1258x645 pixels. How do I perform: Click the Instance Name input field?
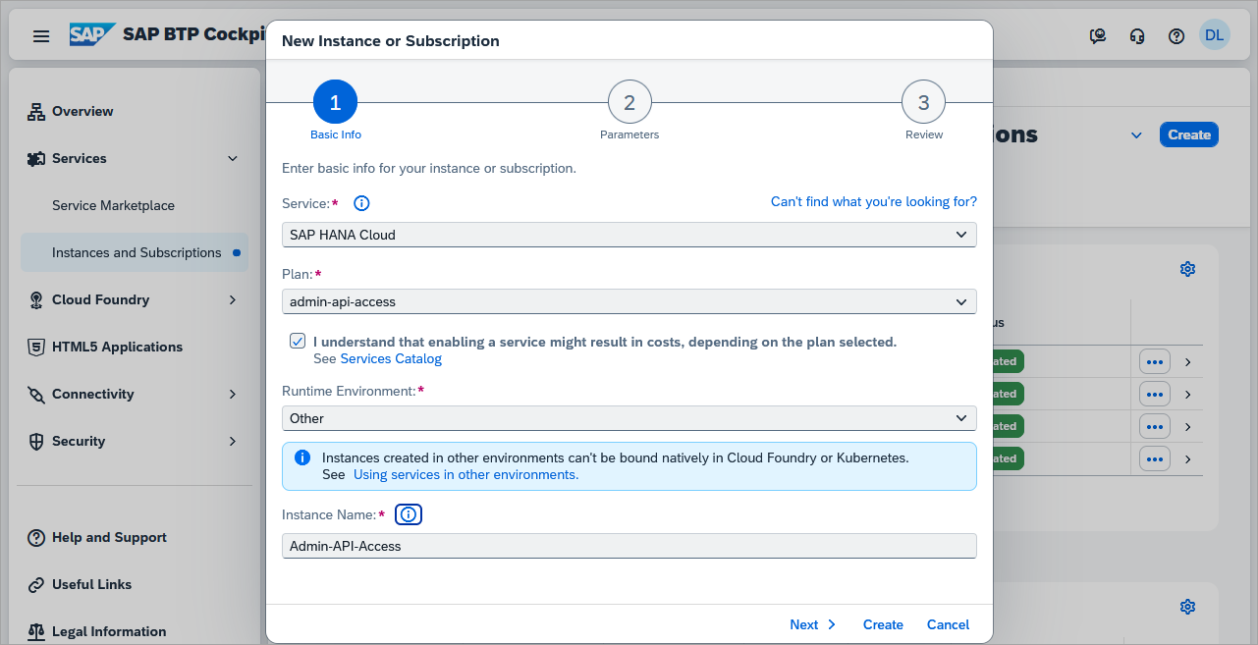coord(629,546)
